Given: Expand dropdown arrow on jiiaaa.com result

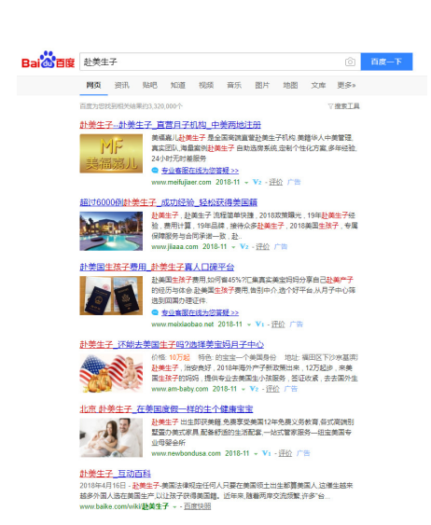Looking at the screenshot, I should [x=233, y=247].
